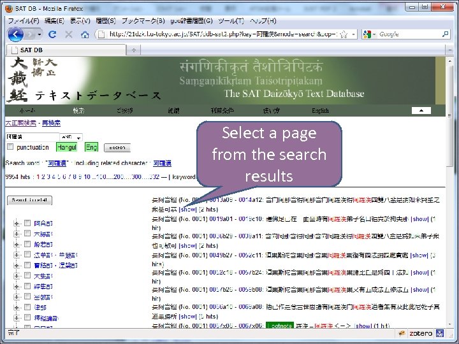This screenshot has width=459, height=344.
Task: Click show link for 0019a01 result
Action: coord(419,219)
